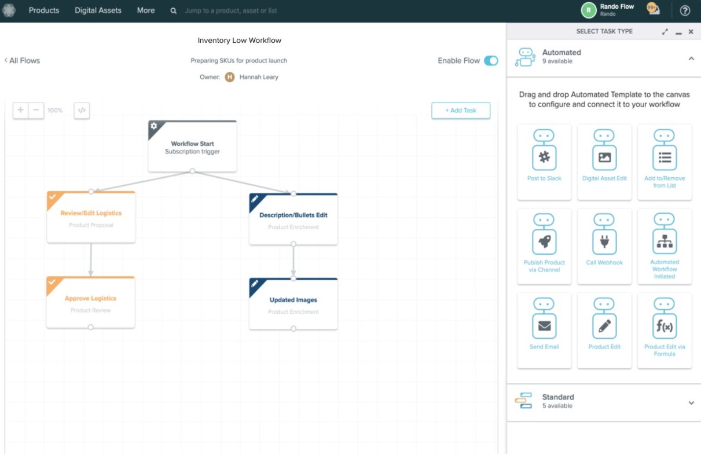
Task: Open the help question mark icon
Action: pos(685,10)
